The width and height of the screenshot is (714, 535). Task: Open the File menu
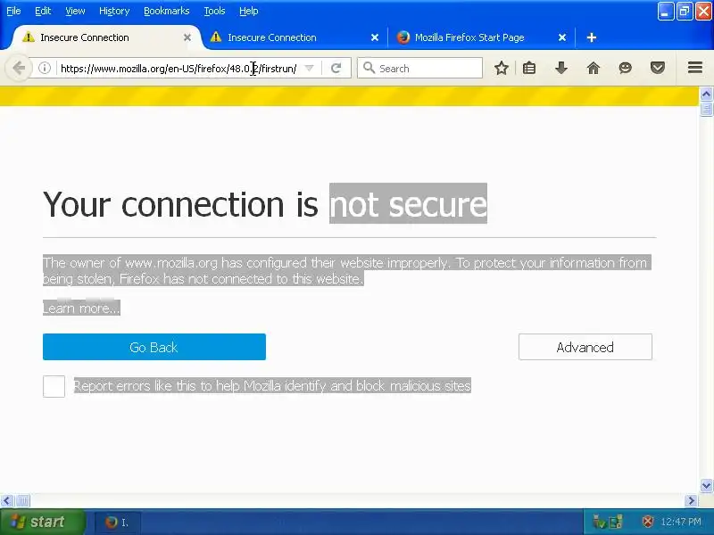tap(13, 11)
